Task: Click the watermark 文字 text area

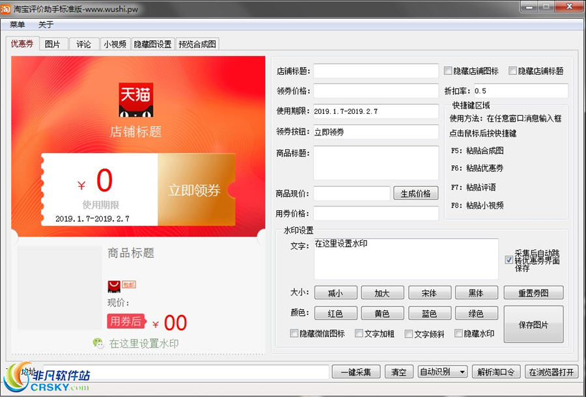Action: tap(406, 259)
